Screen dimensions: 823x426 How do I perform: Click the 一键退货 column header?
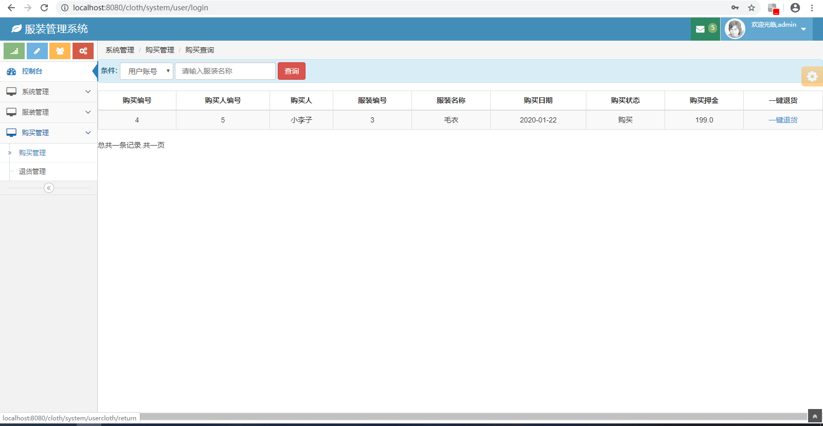point(783,100)
